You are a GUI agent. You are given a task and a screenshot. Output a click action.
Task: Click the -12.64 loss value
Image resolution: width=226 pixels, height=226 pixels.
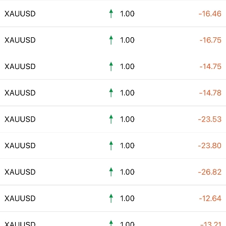(210, 198)
